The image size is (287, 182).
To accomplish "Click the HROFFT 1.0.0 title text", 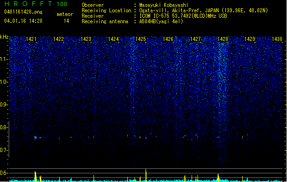I will coord(36,4).
